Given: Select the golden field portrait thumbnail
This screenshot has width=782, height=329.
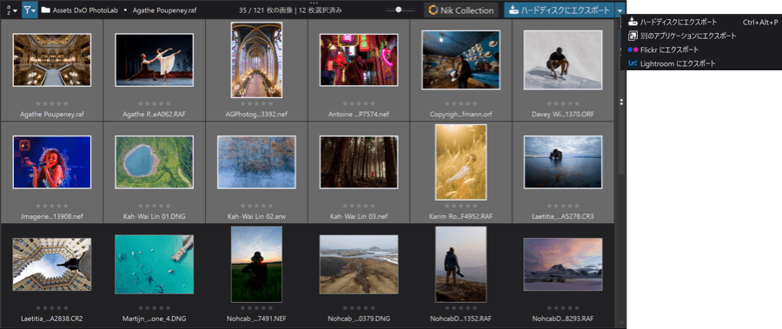Looking at the screenshot, I should coord(461,162).
